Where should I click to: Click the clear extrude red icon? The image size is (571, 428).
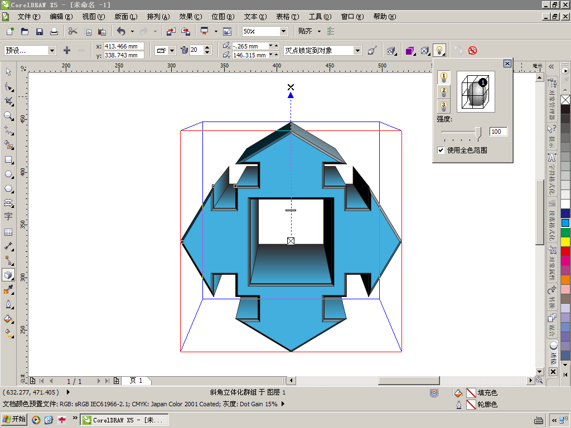[x=472, y=51]
